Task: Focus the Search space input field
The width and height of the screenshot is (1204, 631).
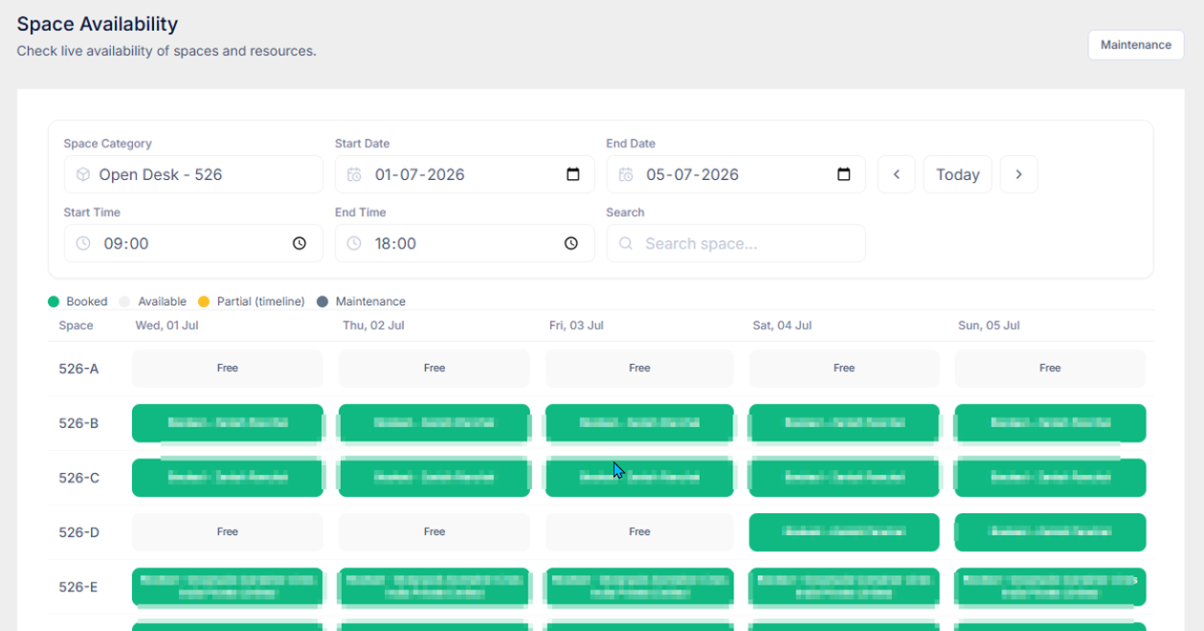Action: point(736,243)
